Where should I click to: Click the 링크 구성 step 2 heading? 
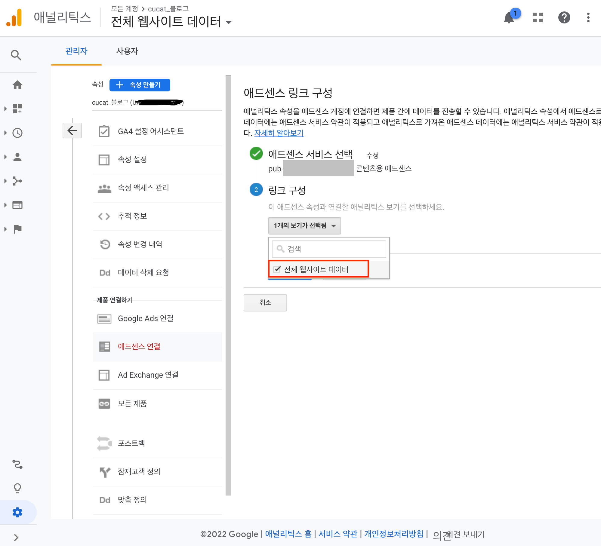click(x=287, y=190)
